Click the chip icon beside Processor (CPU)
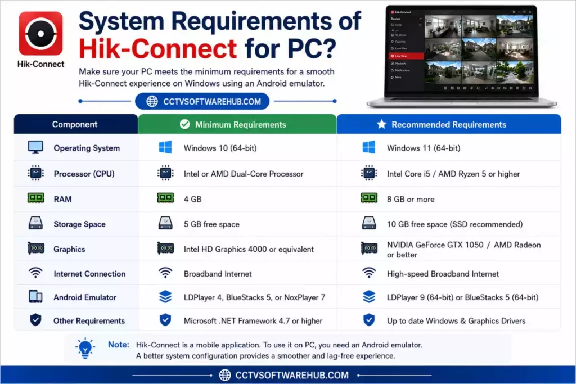This screenshot has width=576, height=384. 35,173
